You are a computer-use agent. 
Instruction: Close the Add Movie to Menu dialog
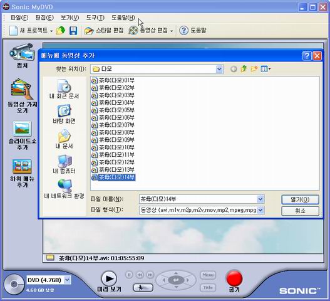pos(317,56)
